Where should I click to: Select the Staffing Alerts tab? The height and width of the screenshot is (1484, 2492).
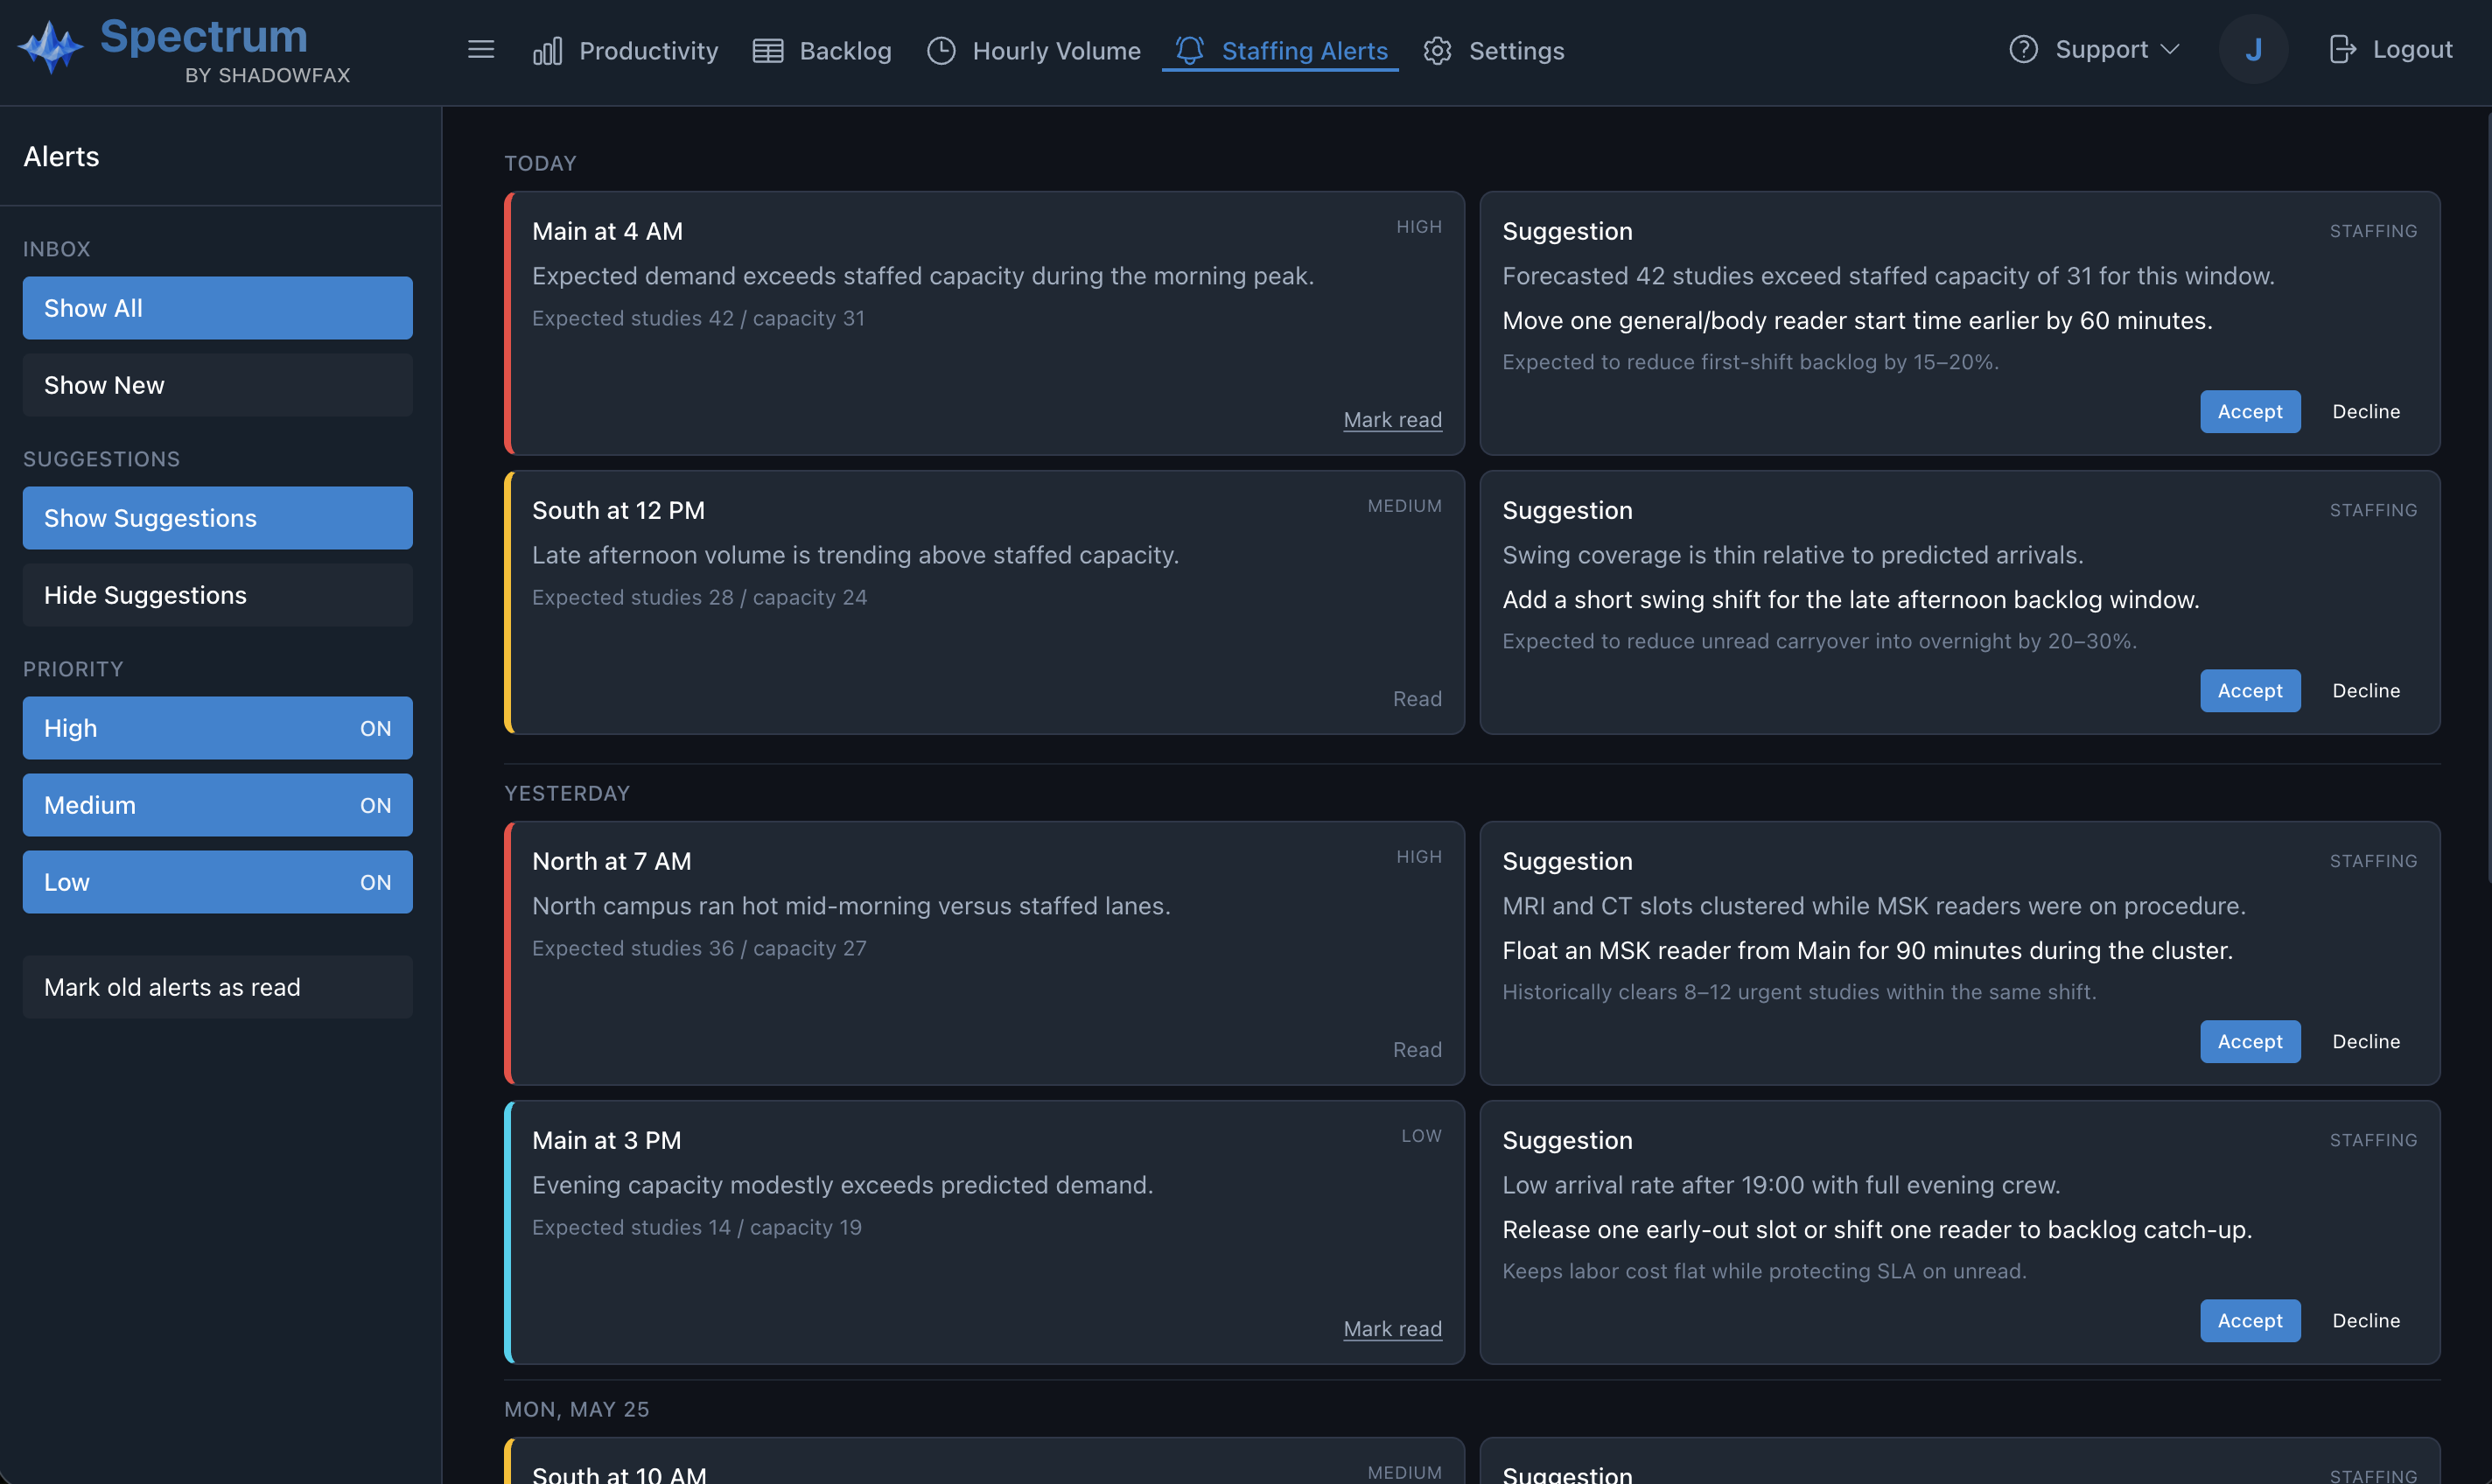coord(1280,51)
